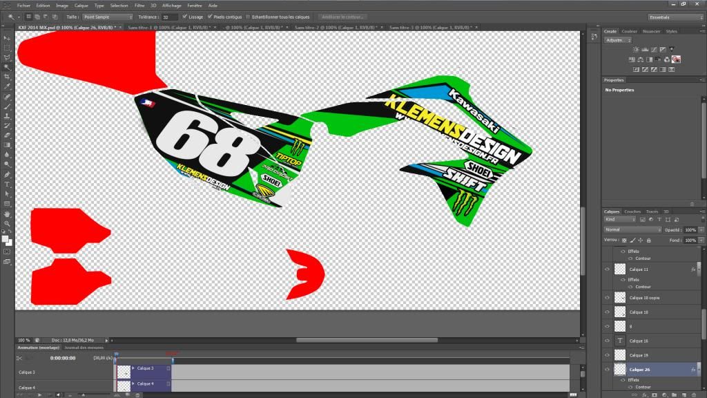The image size is (707, 398).
Task: Open the Filtre menu
Action: tap(140, 5)
